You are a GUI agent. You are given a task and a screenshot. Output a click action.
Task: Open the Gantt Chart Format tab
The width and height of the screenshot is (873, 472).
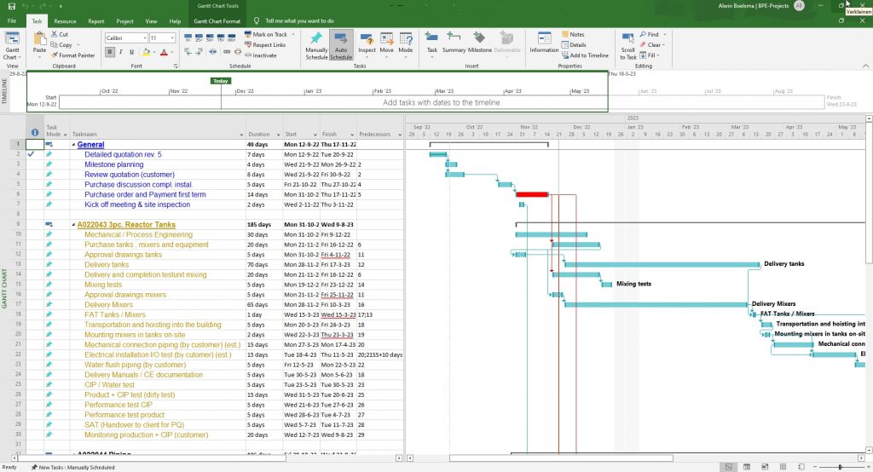217,21
